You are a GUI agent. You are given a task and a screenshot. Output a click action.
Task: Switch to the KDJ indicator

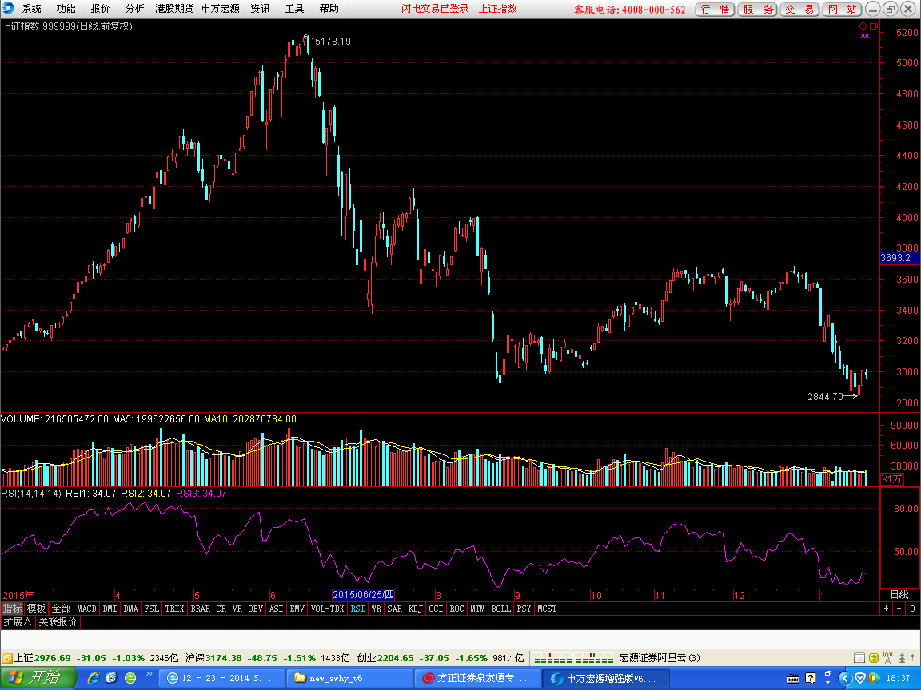(415, 609)
